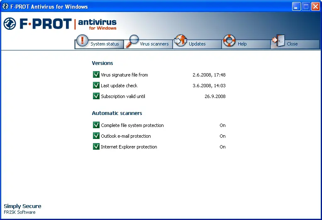This screenshot has width=322, height=220.
Task: Go to the Updates tab
Action: pos(197,44)
